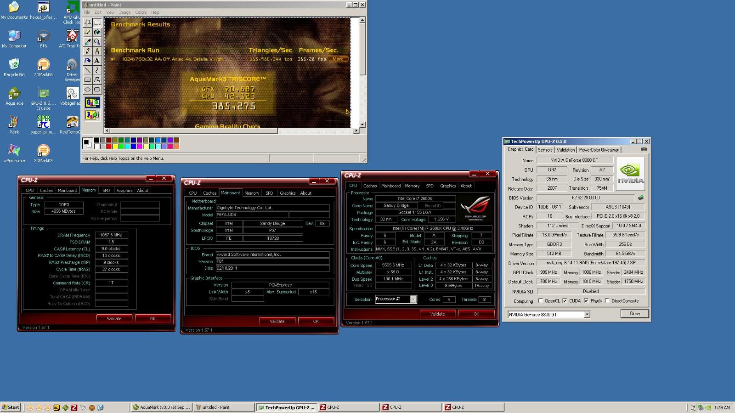
Task: Choose the straight Line tool
Action: pyautogui.click(x=88, y=70)
